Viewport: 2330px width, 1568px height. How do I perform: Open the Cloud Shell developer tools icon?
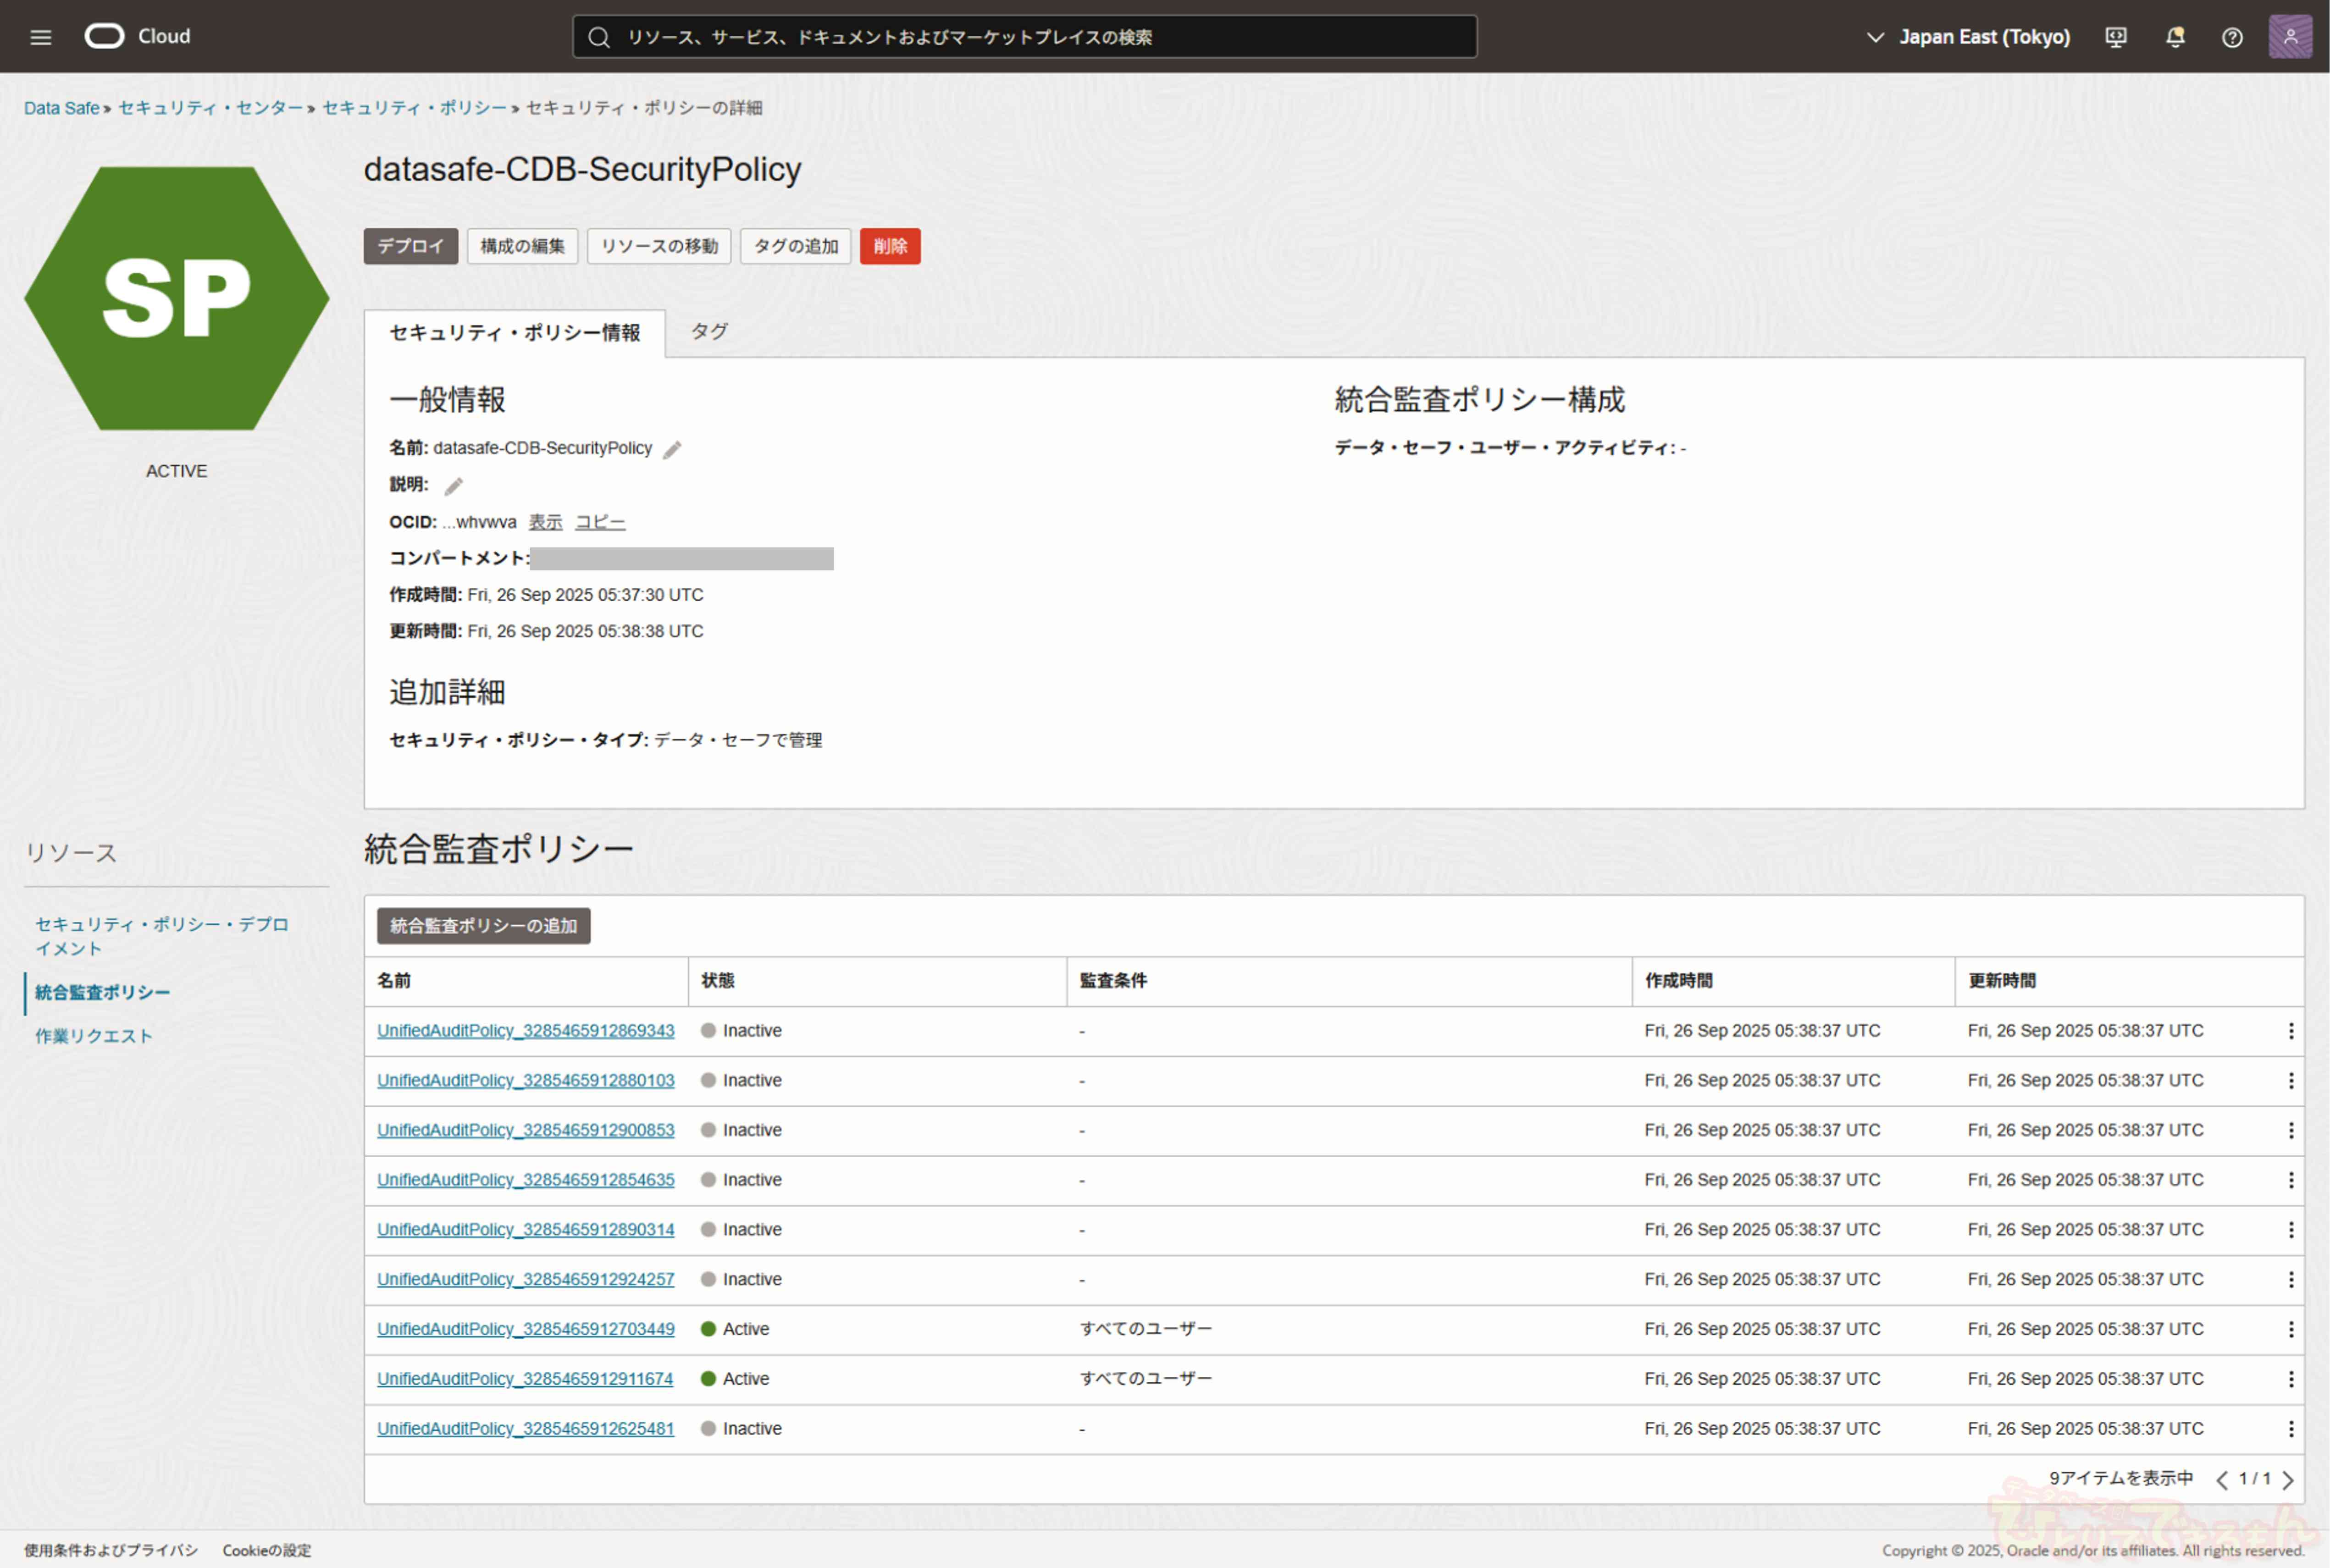[x=2116, y=37]
